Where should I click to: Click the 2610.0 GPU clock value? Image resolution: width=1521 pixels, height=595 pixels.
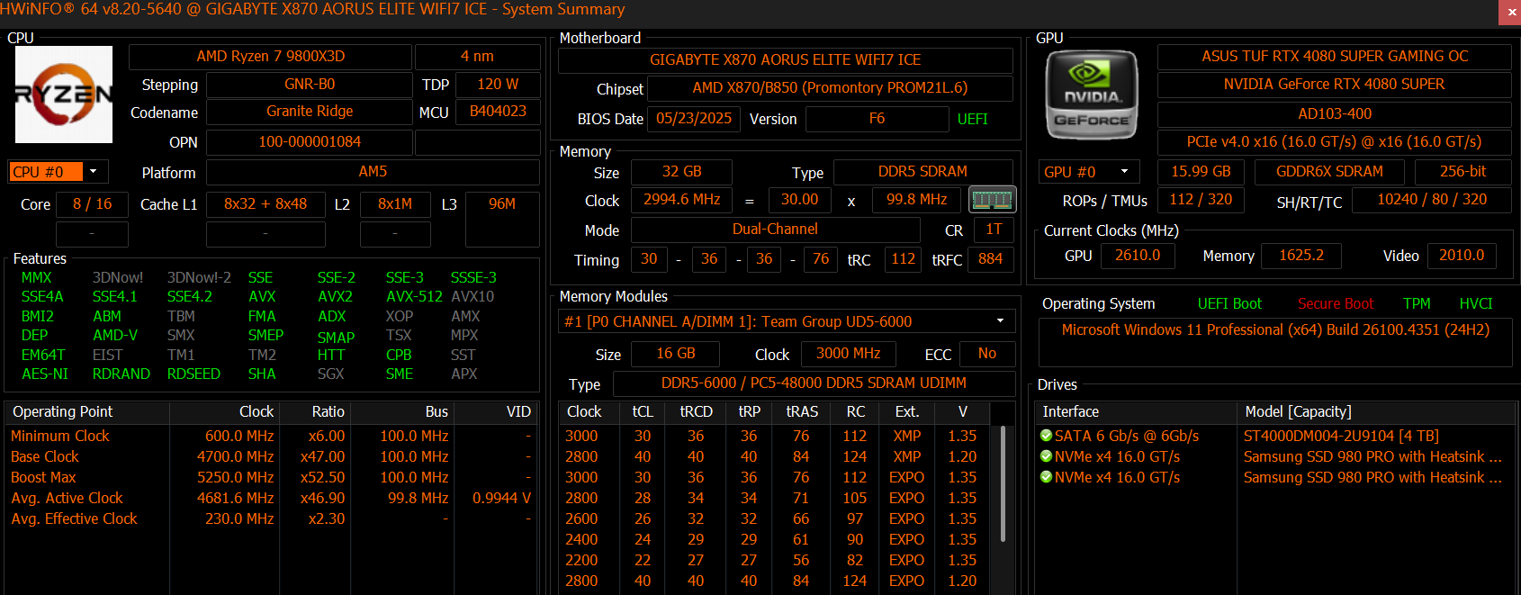[1138, 256]
